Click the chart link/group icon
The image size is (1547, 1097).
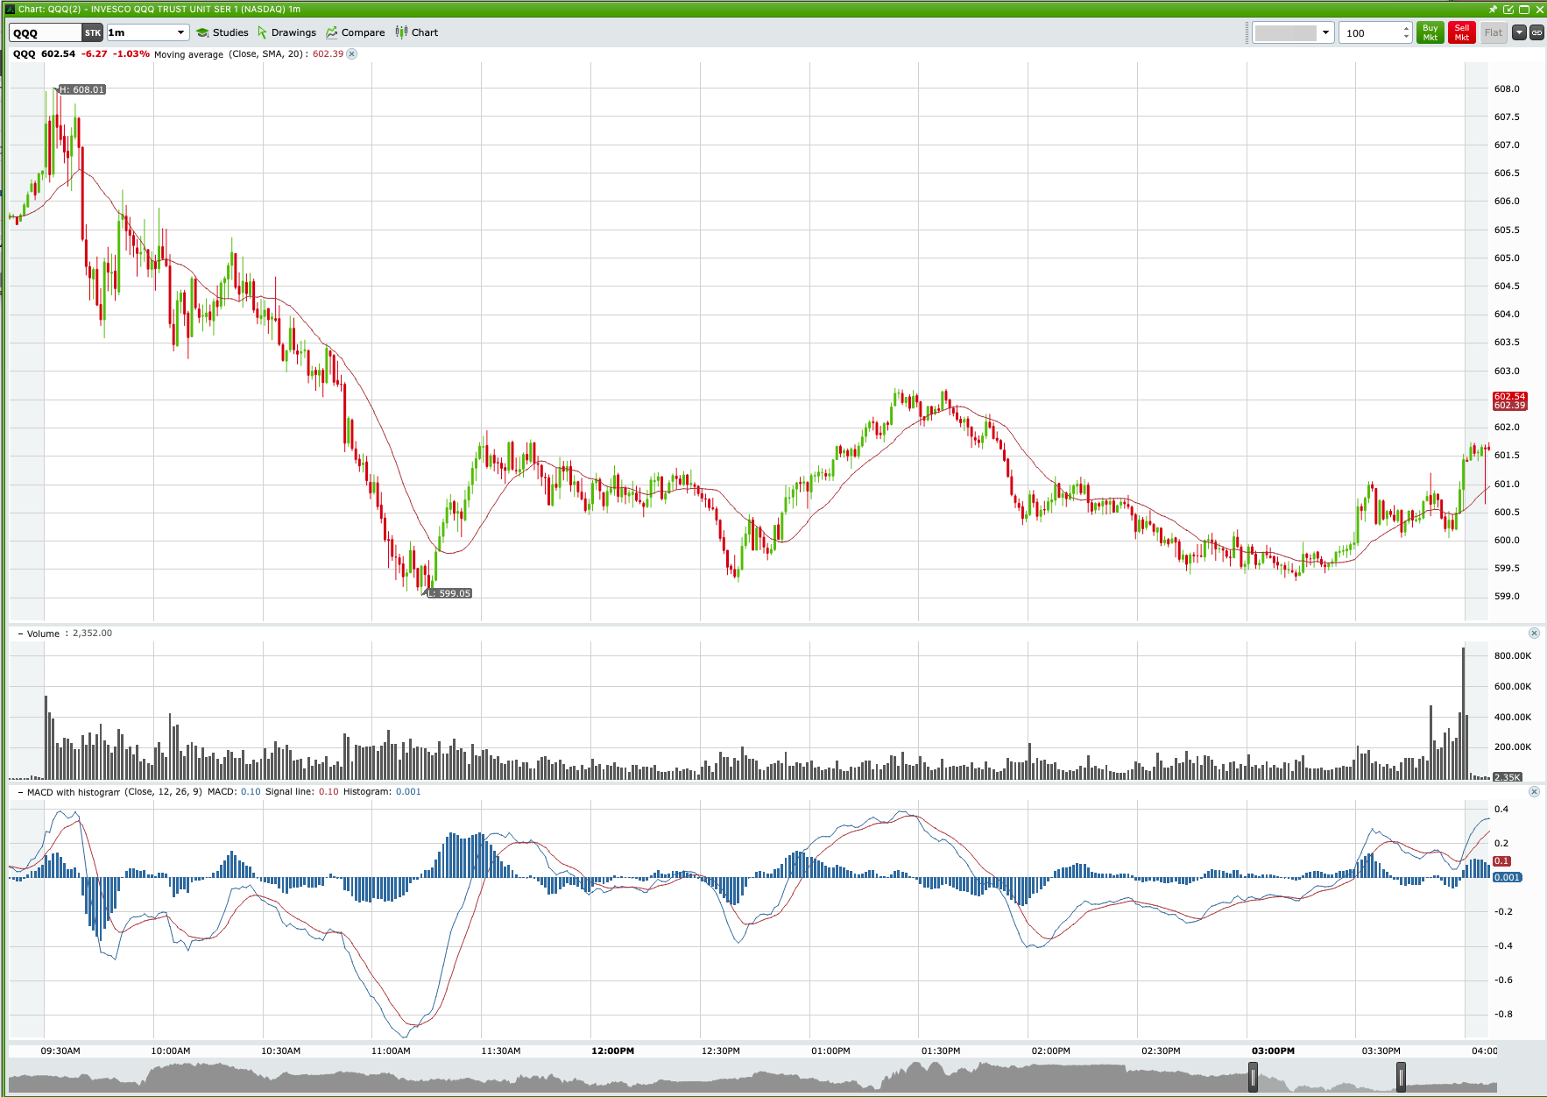tap(1537, 32)
